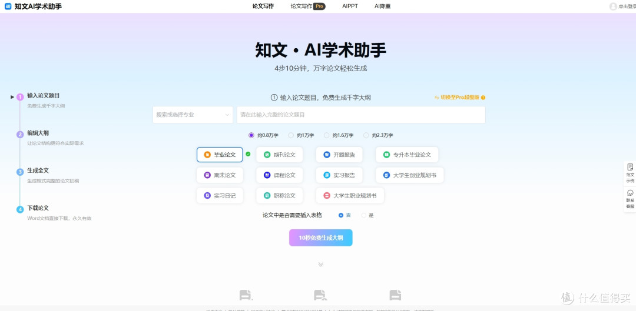Open the 论文写作 Pro tab
Screen dimensions: 636x311
coord(308,6)
